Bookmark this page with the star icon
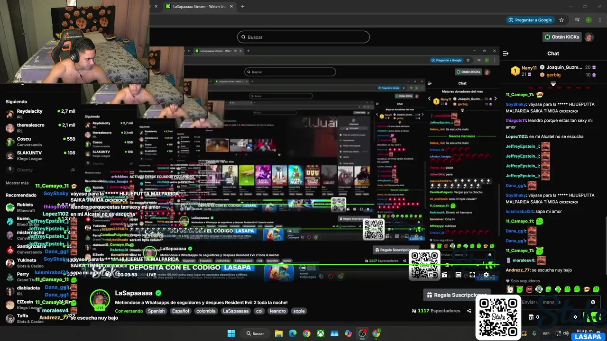 point(561,20)
